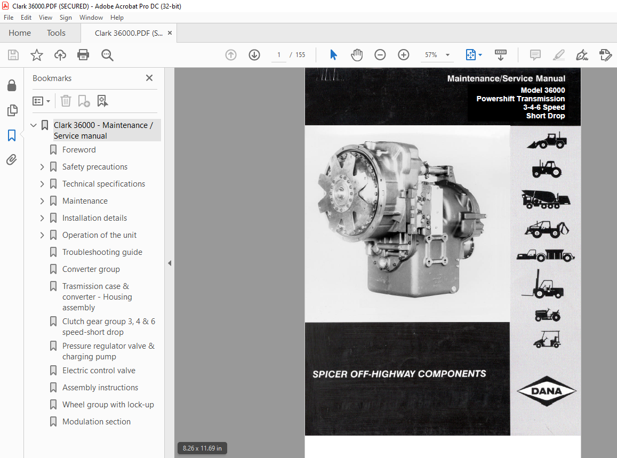
Task: Open security lock panel in sidebar
Action: point(12,85)
